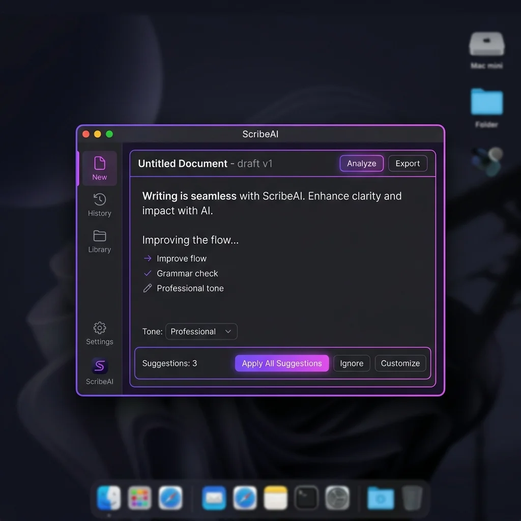Maximize ScribeAI window with green button
Screen dimensions: 521x521
tap(109, 134)
